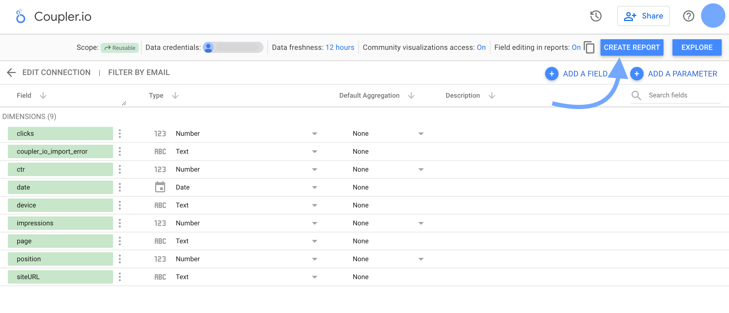The width and height of the screenshot is (729, 313).
Task: Change data freshness 12 hours setting
Action: click(340, 47)
